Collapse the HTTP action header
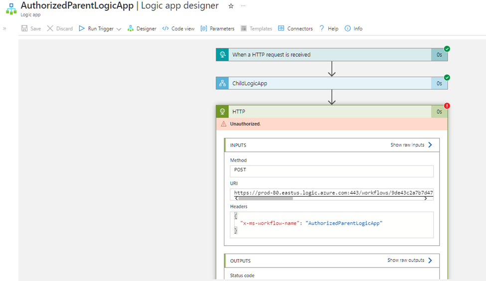Screen dimensions: 486x281 [x=331, y=112]
